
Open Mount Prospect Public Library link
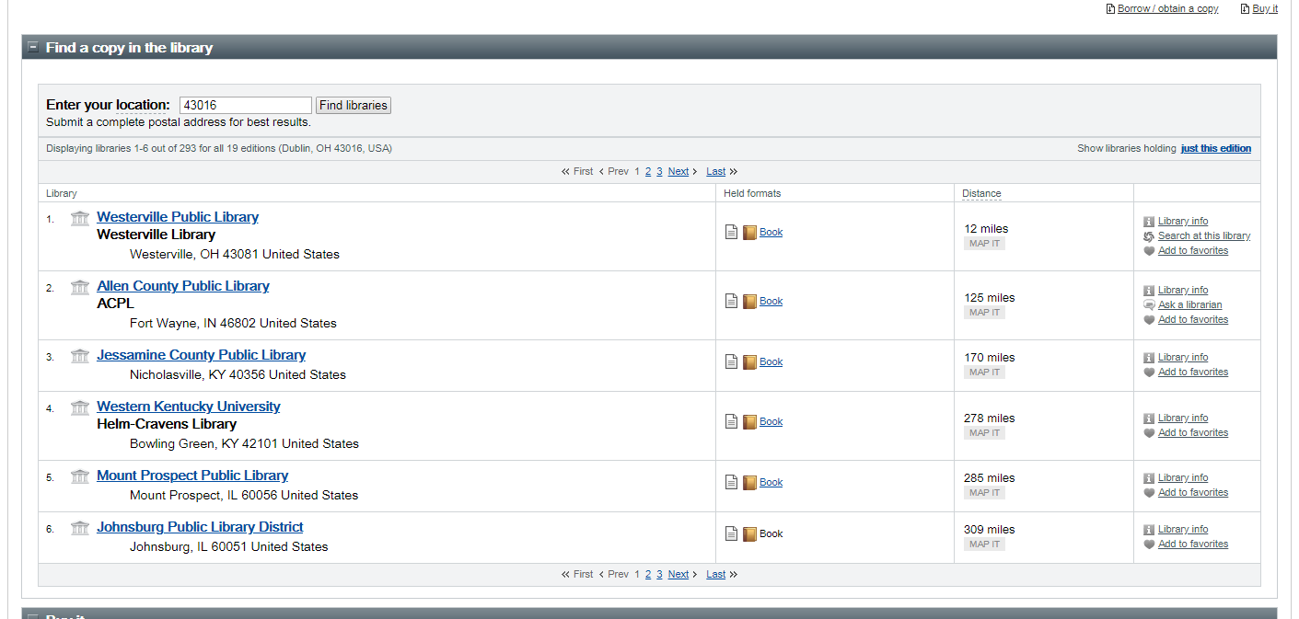(x=192, y=476)
